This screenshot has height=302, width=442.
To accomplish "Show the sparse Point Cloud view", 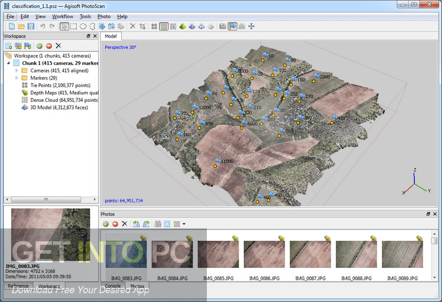I will (154, 26).
